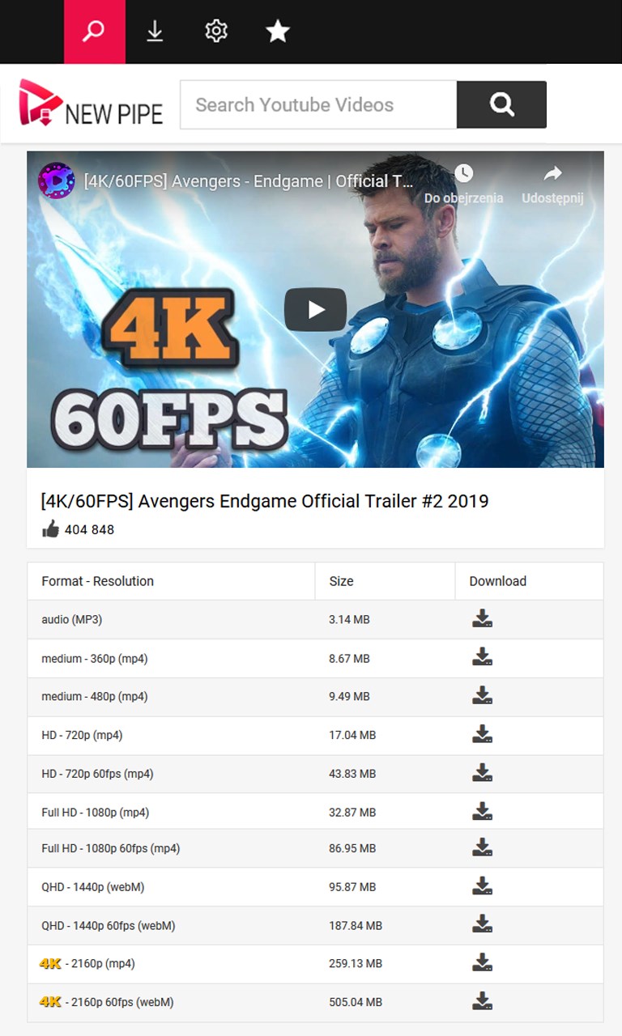The image size is (622, 1036).
Task: Download Full HD 1080p mp4 version
Action: click(x=483, y=811)
